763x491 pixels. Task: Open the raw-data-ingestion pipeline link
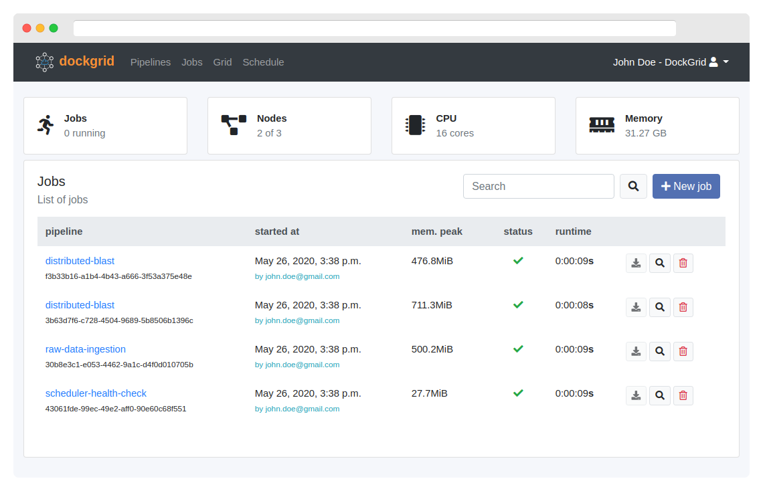coord(86,349)
